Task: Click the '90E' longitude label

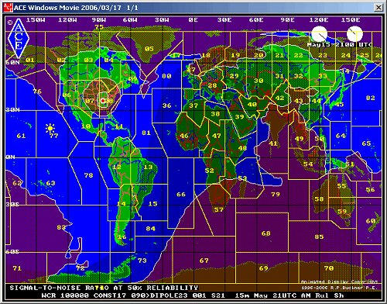Action: (x=287, y=20)
